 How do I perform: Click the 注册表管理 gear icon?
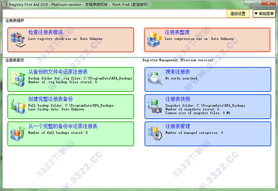tap(155, 134)
